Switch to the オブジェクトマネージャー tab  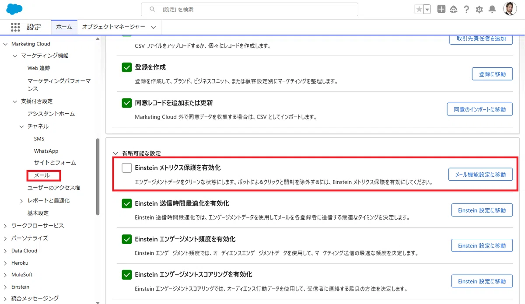[113, 27]
